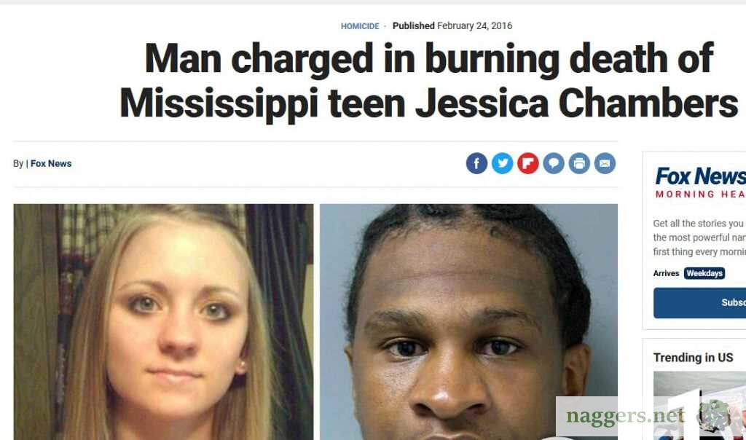Share via the red Flipboard icon
746x440 pixels.
(527, 164)
